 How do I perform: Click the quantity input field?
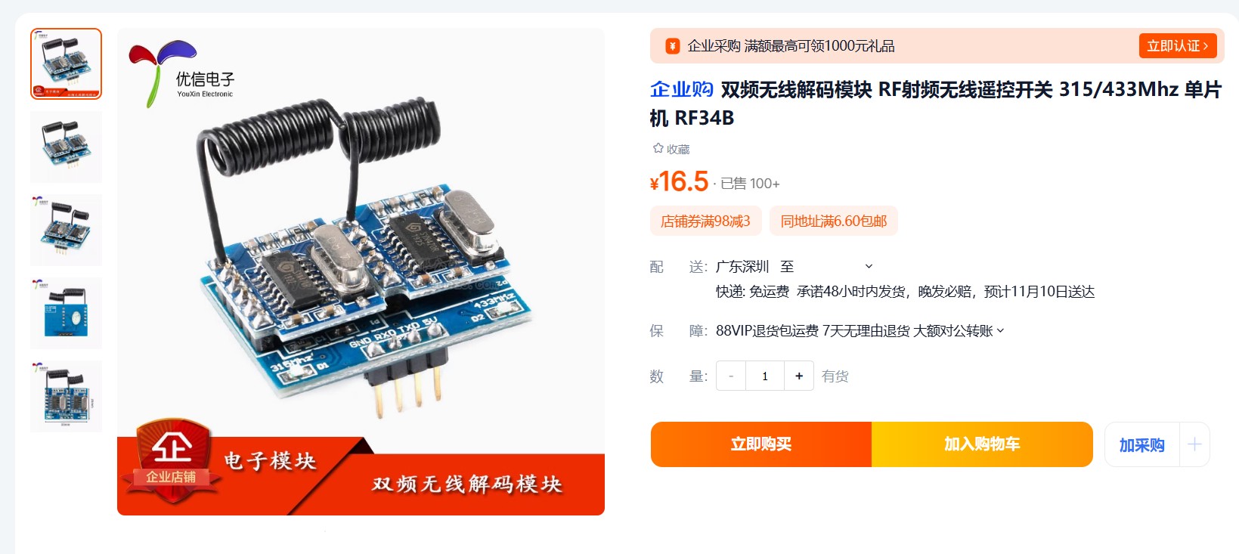[765, 376]
